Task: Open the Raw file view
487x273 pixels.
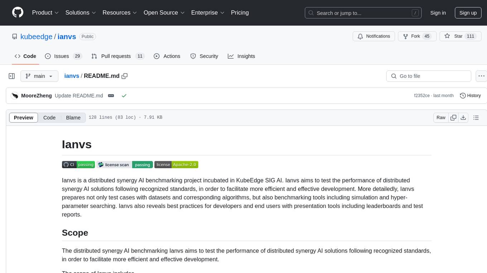Action: point(441,118)
